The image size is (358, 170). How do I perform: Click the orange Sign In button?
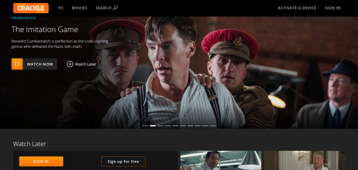tap(41, 161)
